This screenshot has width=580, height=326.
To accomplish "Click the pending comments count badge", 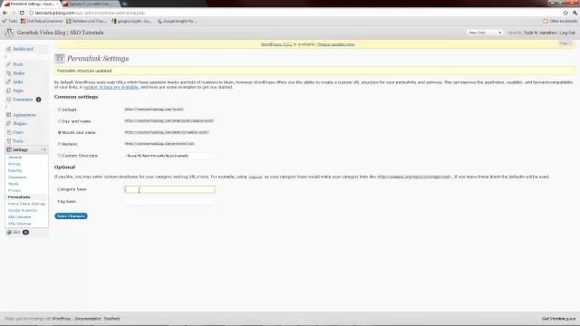I will tap(38, 100).
